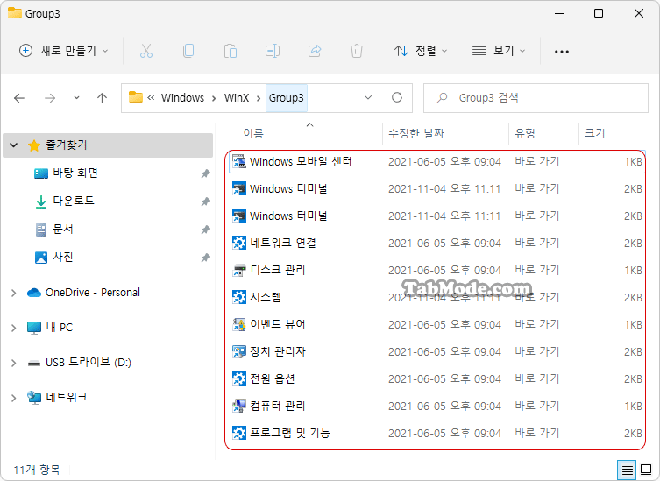The height and width of the screenshot is (481, 660).
Task: Click the WinX breadcrumb segment
Action: point(237,97)
